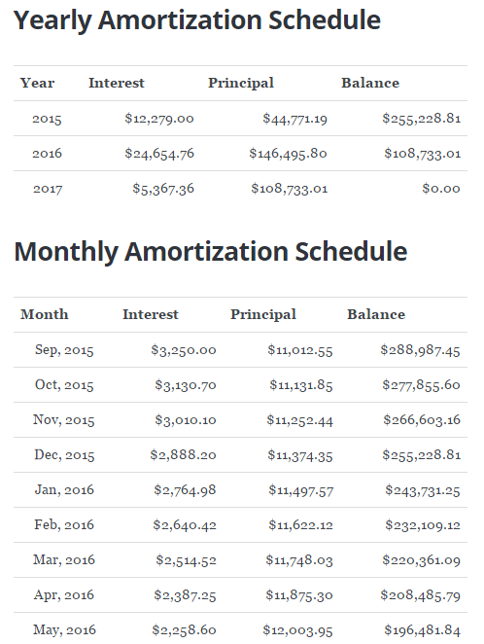Click the monthly table Interest column header
Image resolution: width=484 pixels, height=644 pixels.
[151, 314]
